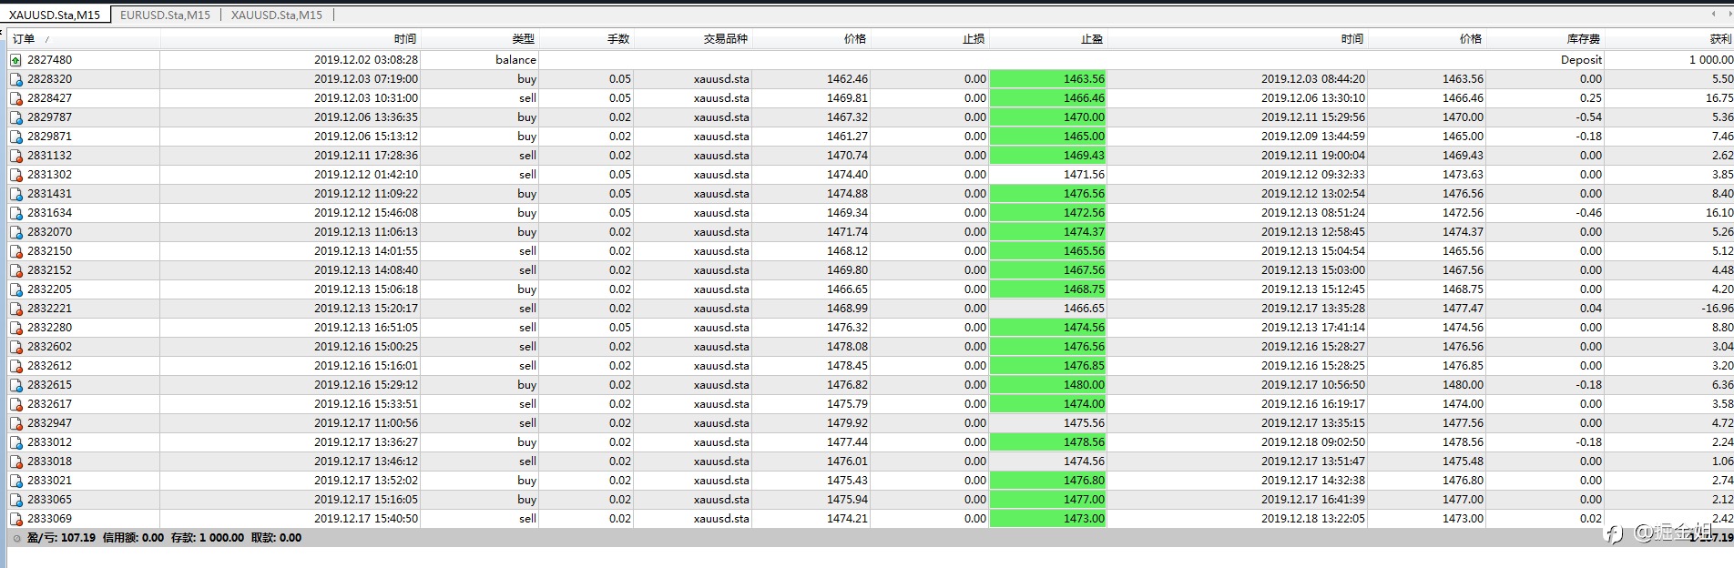
Task: Click the order icon for 2833012
Action: 16,442
